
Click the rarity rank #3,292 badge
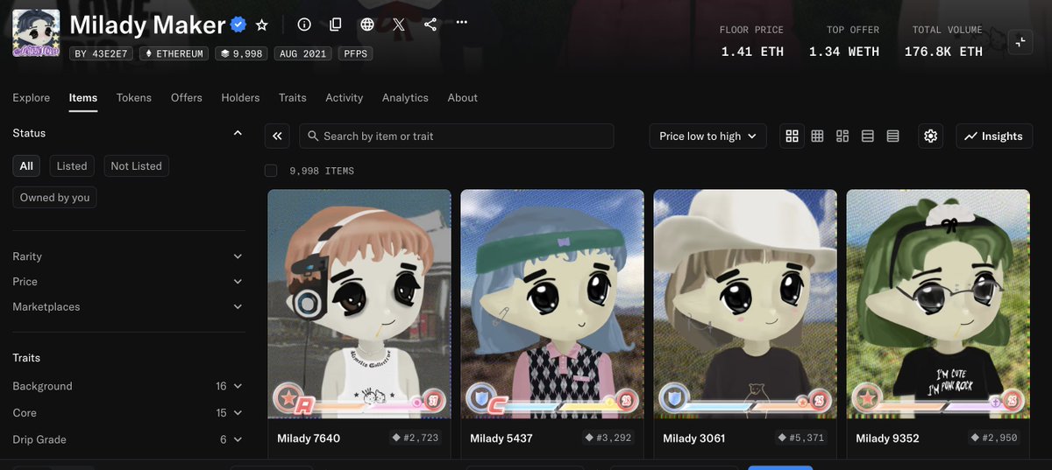[608, 438]
